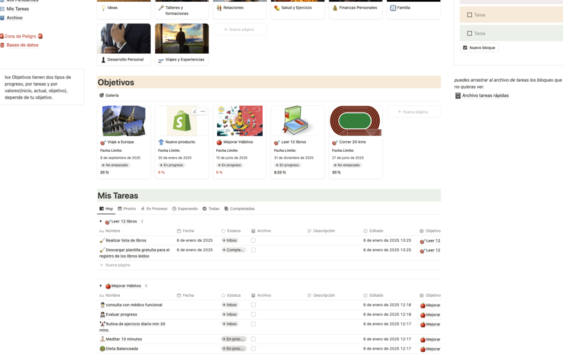Viewport: 563px width, 355px height.
Task: Click the Familia page icon
Action: coord(393,8)
